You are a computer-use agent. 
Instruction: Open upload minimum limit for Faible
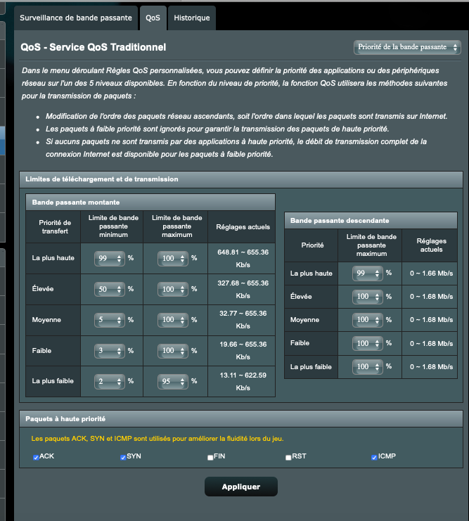[110, 350]
